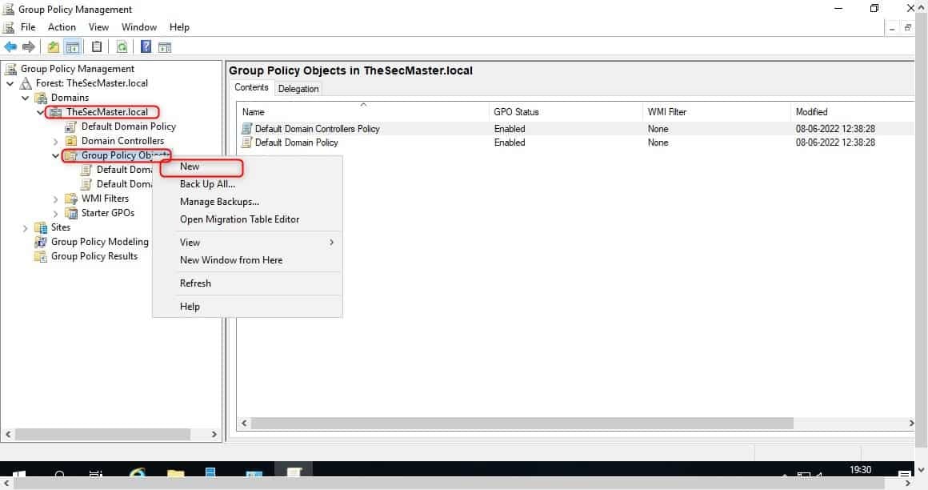The image size is (928, 490).
Task: Open the View submenu arrow in context menu
Action: (x=331, y=243)
